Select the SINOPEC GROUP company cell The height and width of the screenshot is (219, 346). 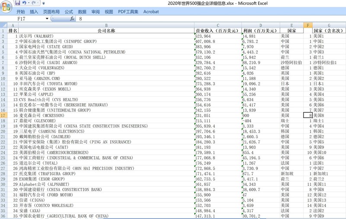click(106, 41)
